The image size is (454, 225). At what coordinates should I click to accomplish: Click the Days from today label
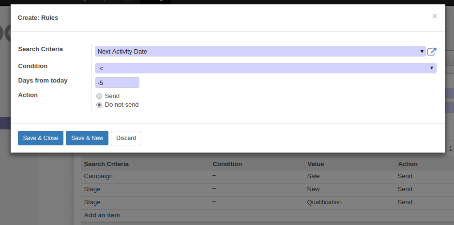pos(43,81)
